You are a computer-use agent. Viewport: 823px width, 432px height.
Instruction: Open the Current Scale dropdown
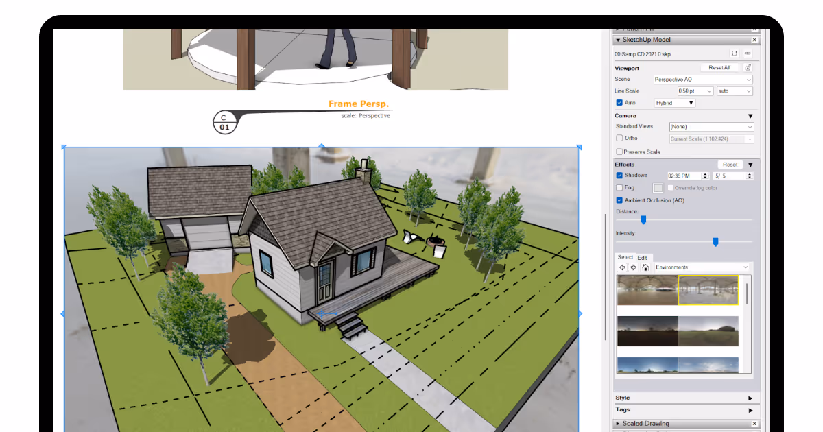pos(711,139)
